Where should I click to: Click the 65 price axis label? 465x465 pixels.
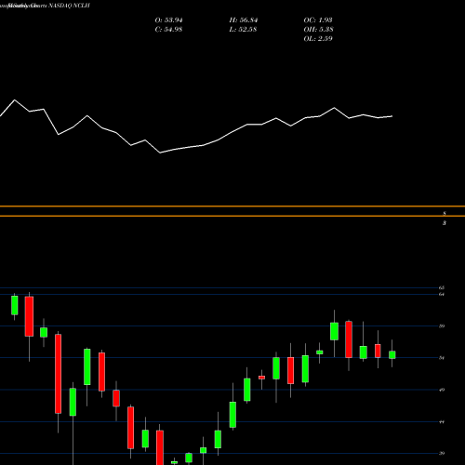pos(442,288)
